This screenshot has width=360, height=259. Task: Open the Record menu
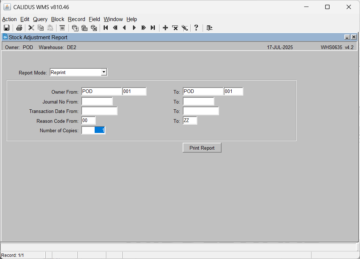coord(76,19)
